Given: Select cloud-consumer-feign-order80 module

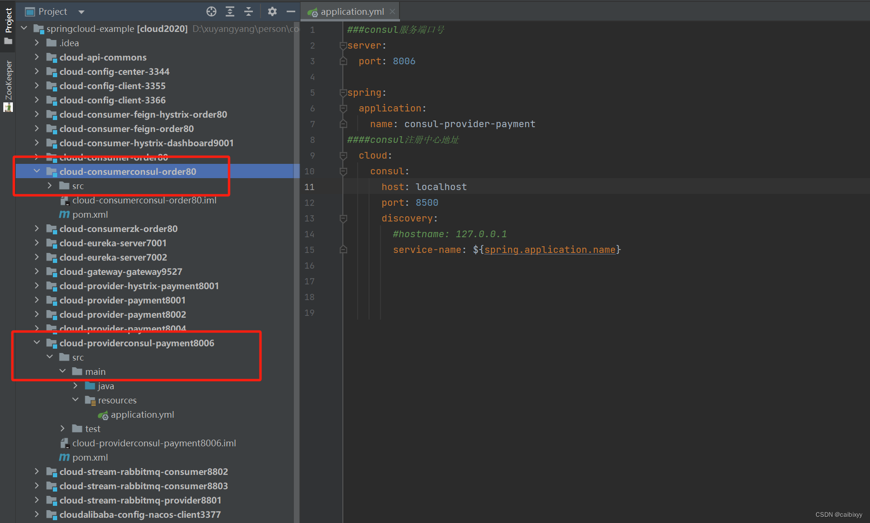Looking at the screenshot, I should click(x=126, y=129).
